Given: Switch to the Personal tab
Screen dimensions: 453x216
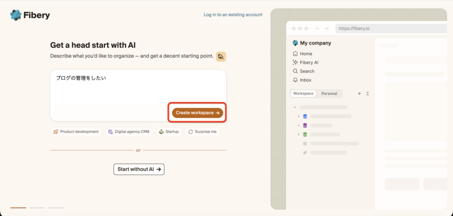Looking at the screenshot, I should coord(329,94).
